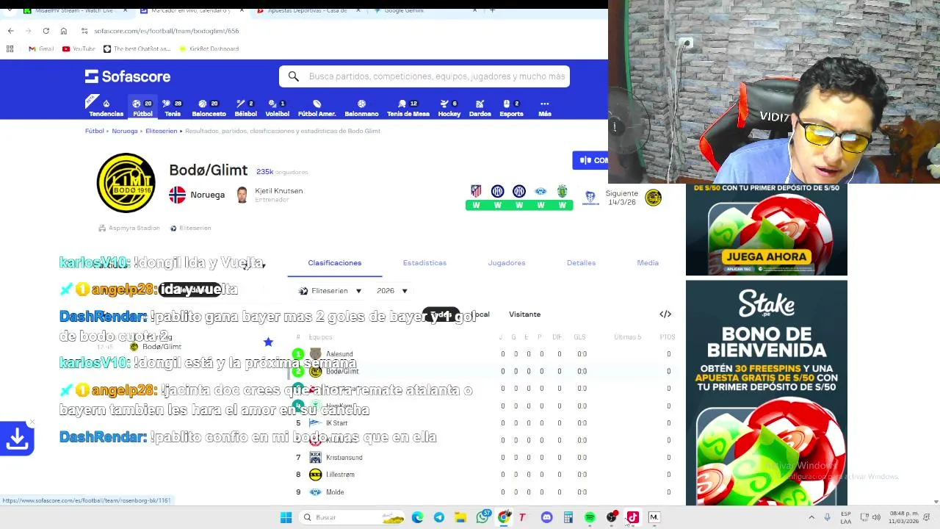Open the Baloncesto sport section
This screenshot has height=529, width=940.
[x=209, y=108]
